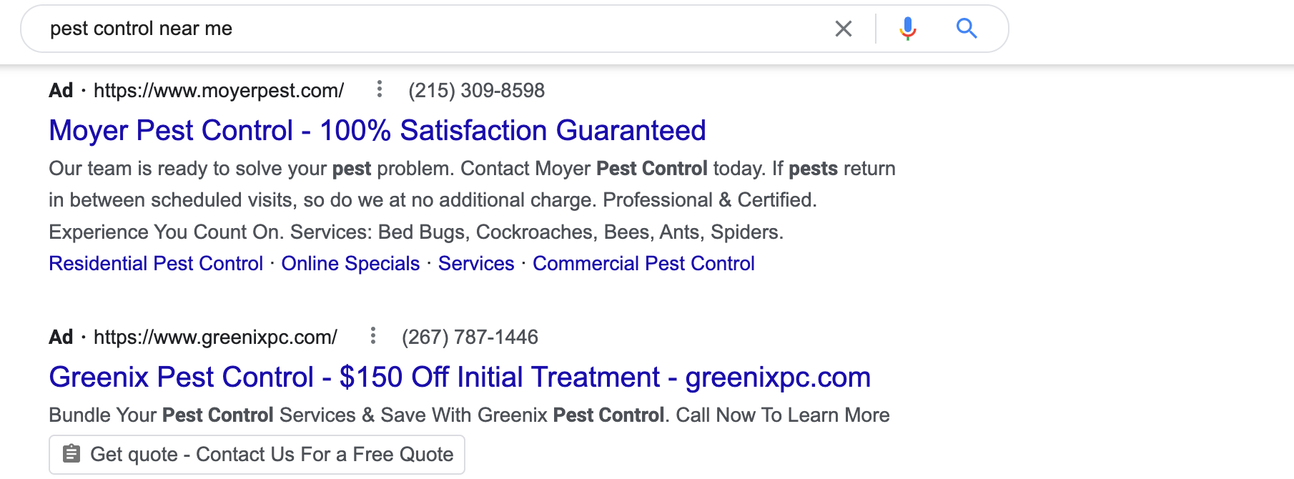Open the Commercial Pest Control sitelink
Screen dimensions: 1294x479
click(643, 264)
